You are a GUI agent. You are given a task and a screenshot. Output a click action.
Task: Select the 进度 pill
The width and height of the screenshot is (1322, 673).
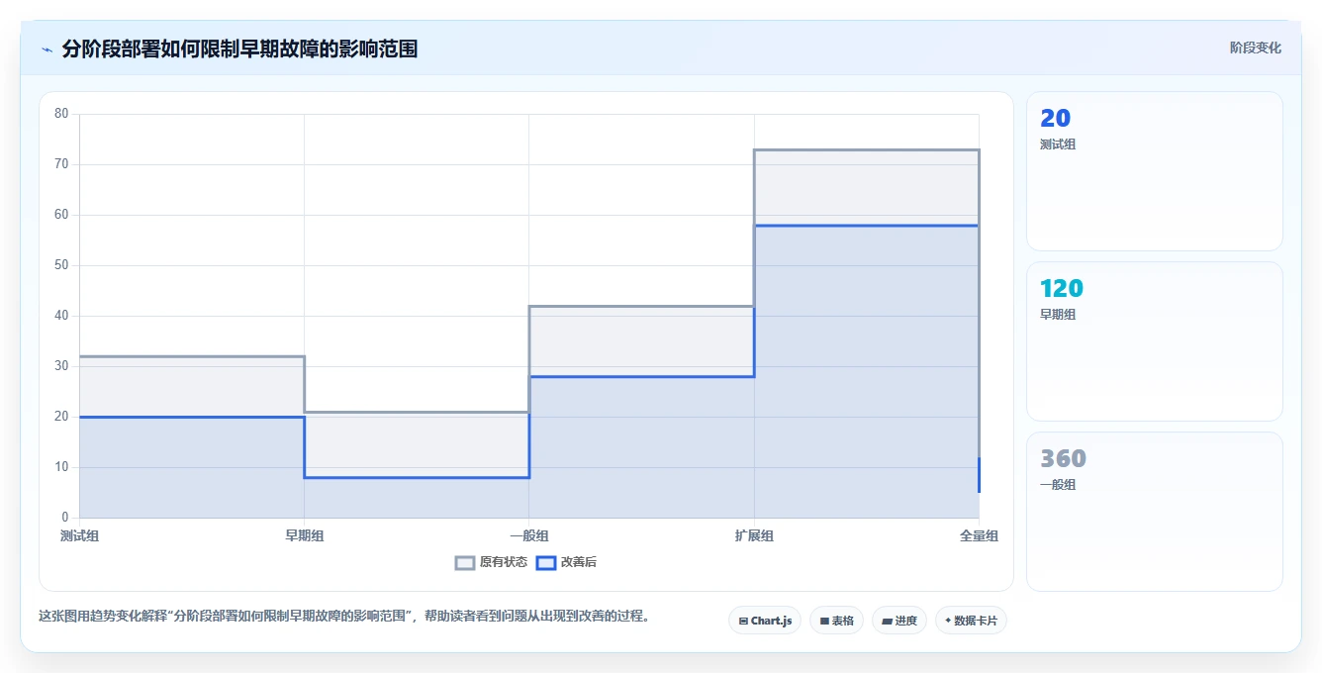point(899,621)
